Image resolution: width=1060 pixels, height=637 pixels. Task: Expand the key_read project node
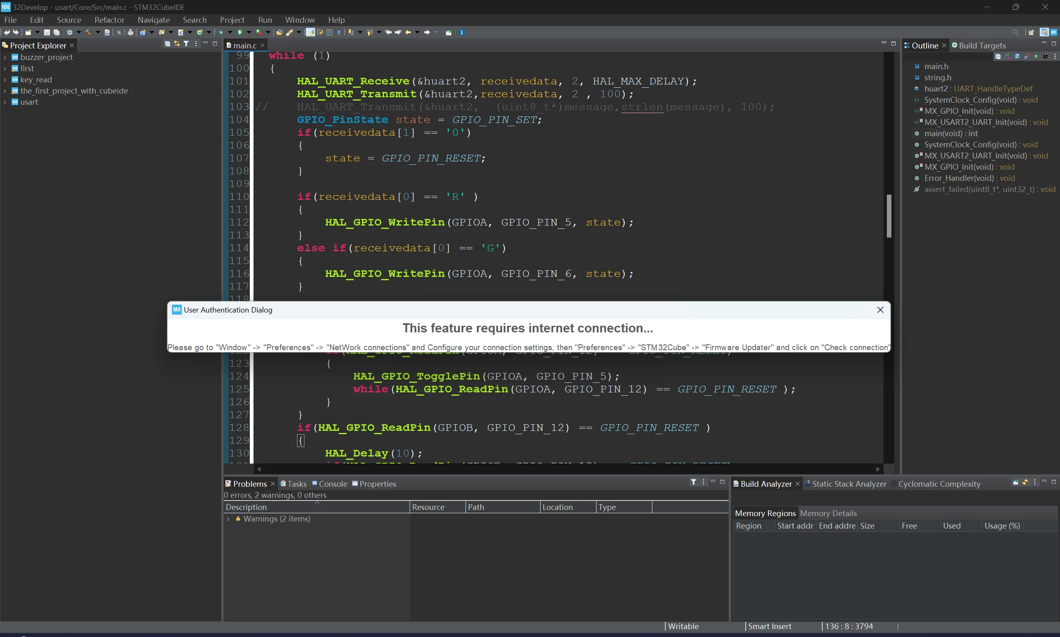click(x=5, y=80)
